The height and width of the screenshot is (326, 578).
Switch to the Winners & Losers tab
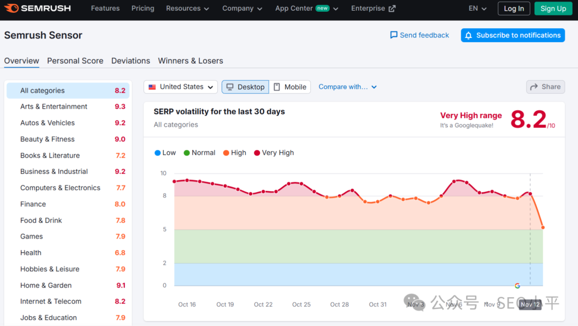tap(191, 61)
